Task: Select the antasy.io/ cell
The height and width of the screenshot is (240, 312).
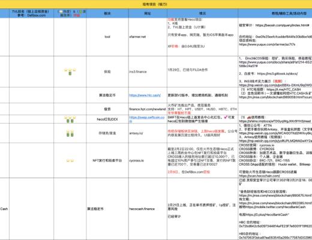Action: (148, 133)
